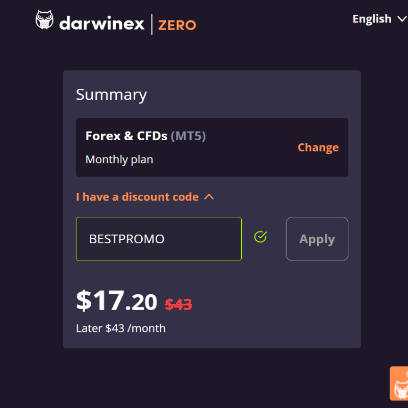The width and height of the screenshot is (408, 408).
Task: Click the up-chevron next to discount code
Action: pos(209,197)
